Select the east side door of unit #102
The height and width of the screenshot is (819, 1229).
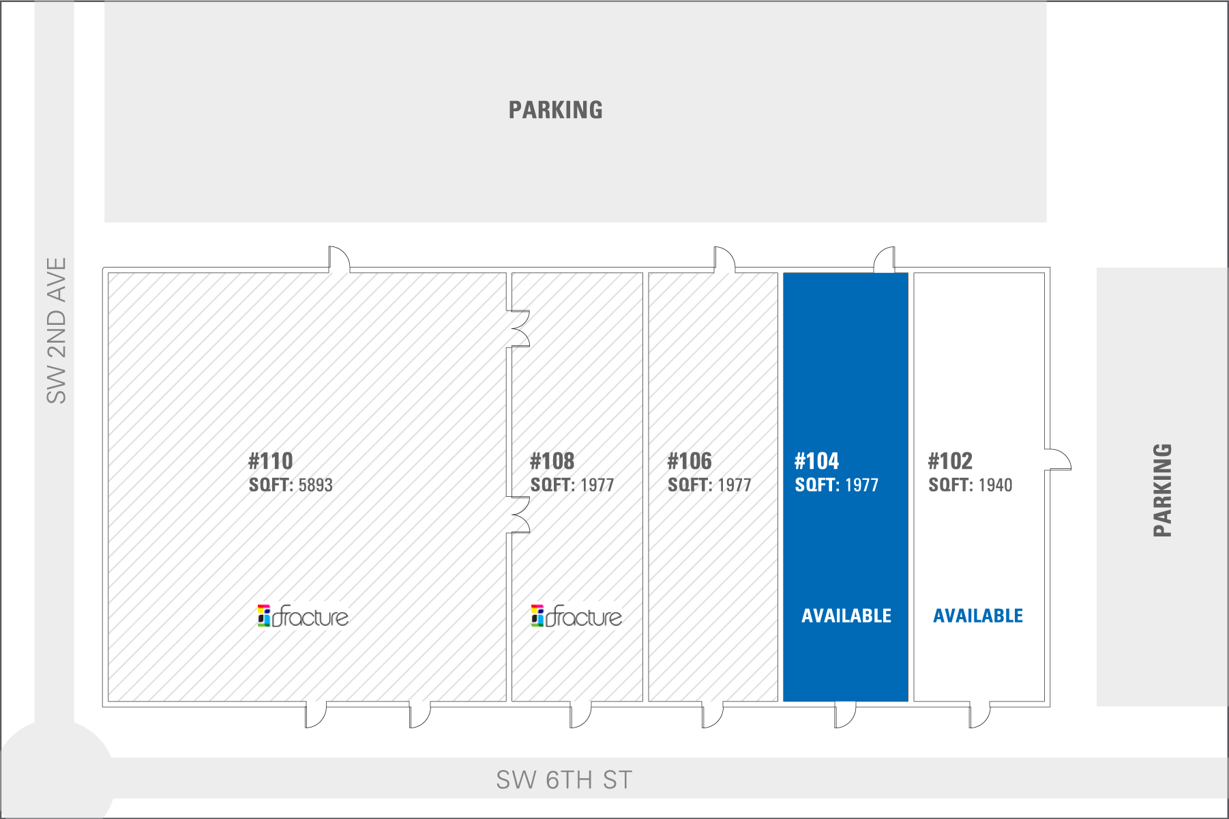(1058, 459)
